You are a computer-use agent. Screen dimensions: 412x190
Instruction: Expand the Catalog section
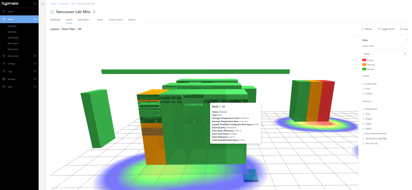35,64
